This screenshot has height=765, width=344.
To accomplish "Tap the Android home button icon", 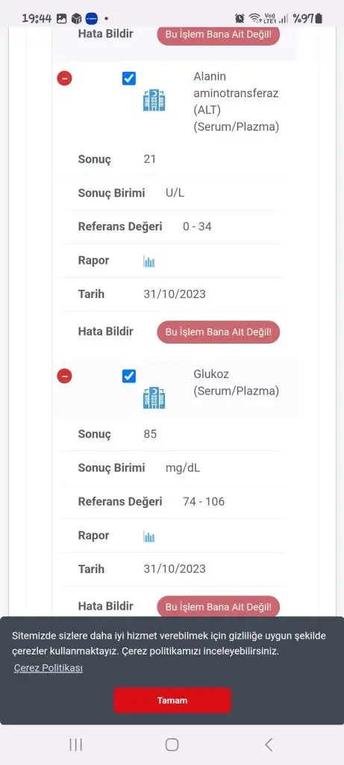I will point(172,745).
